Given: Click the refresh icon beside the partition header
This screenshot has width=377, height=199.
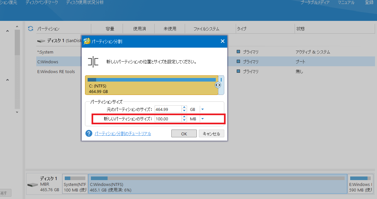Looking at the screenshot, I should click(x=30, y=28).
